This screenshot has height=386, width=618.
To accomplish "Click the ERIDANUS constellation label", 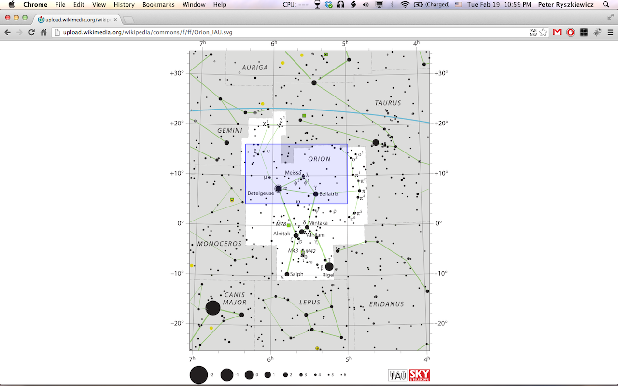I will click(x=387, y=304).
